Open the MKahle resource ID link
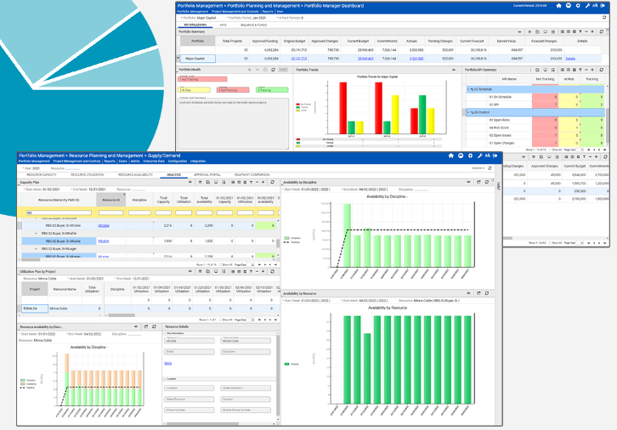This screenshot has height=430, width=617. (104, 241)
